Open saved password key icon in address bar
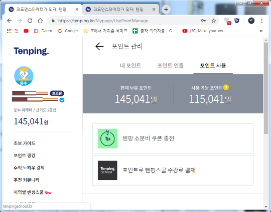The height and width of the screenshot is (212, 271). click(203, 21)
